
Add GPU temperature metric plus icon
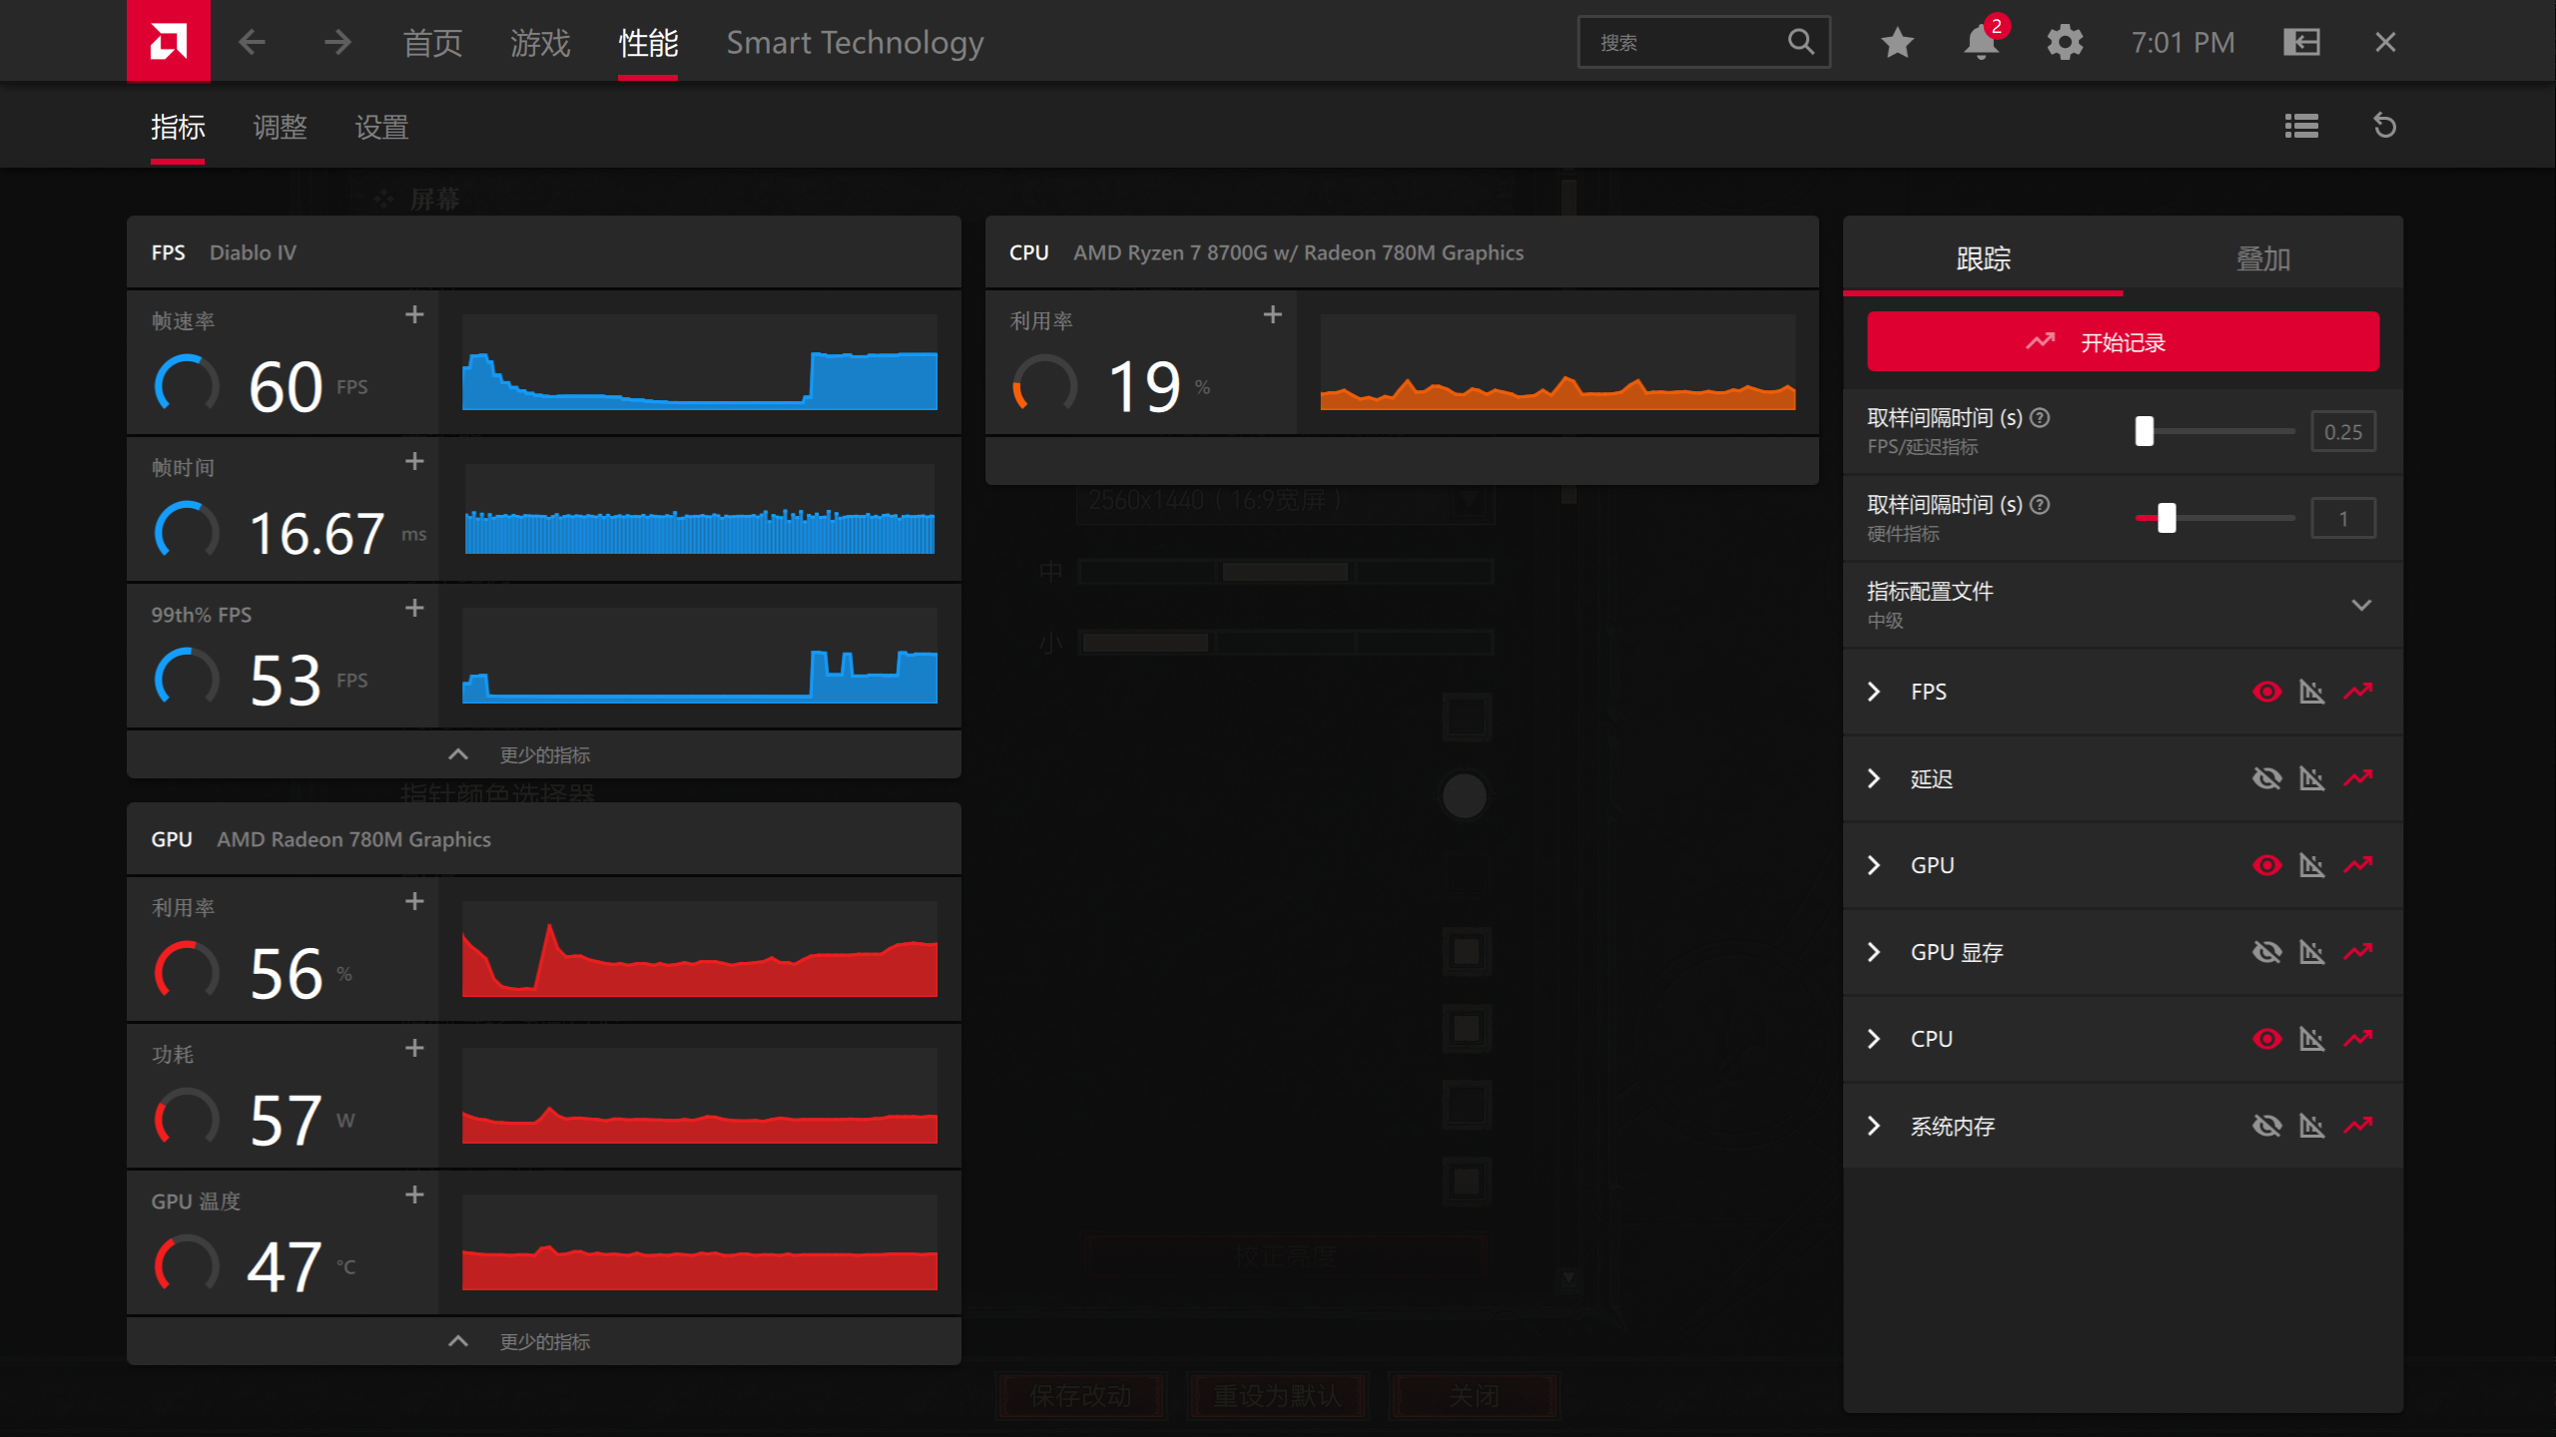tap(414, 1196)
